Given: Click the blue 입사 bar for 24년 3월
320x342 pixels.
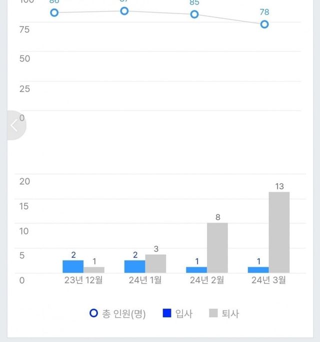Looking at the screenshot, I should [258, 269].
